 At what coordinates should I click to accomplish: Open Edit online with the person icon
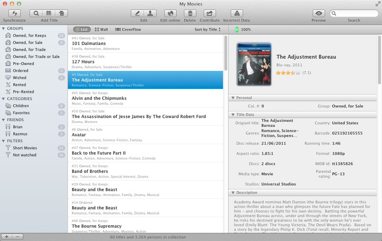click(150, 13)
